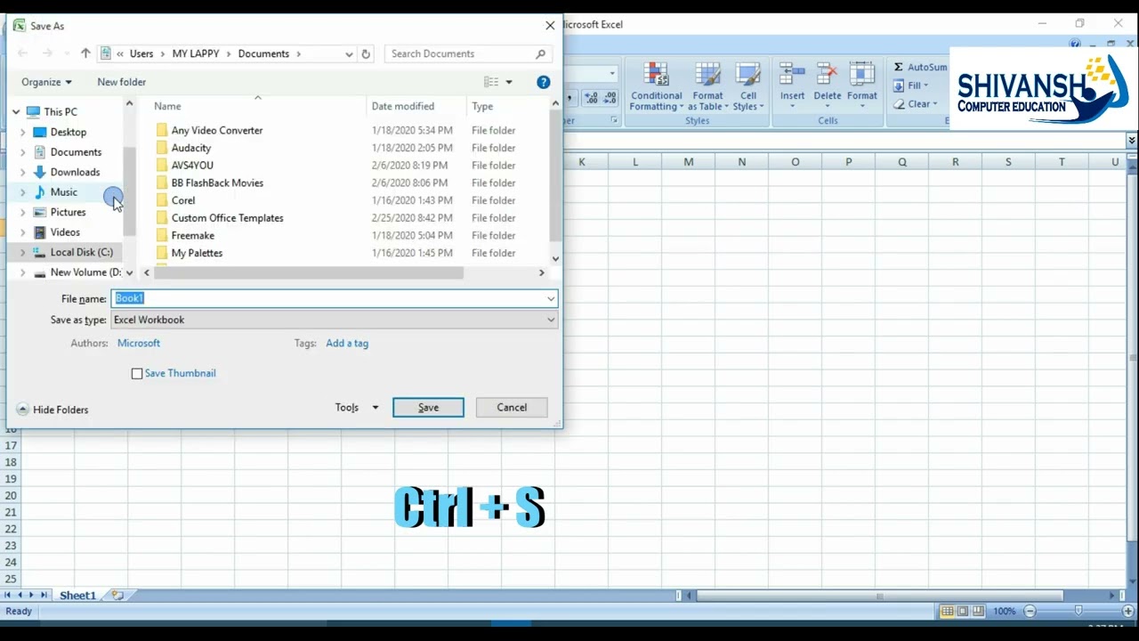Select the Music folder in tree

coord(64,192)
